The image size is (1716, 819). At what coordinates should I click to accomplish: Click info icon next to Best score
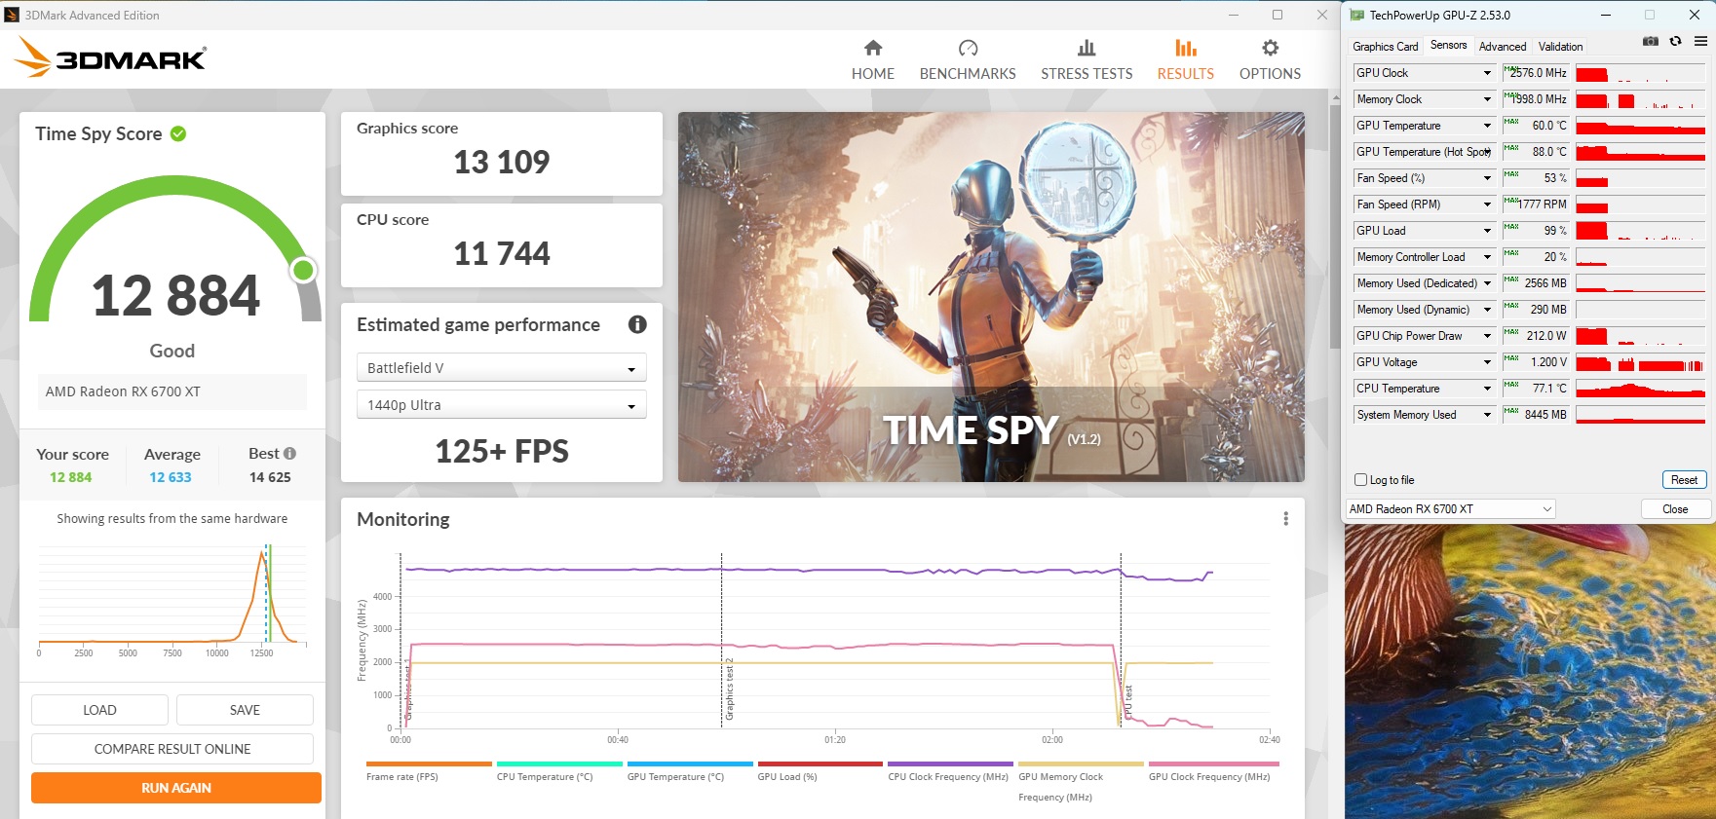click(x=289, y=454)
